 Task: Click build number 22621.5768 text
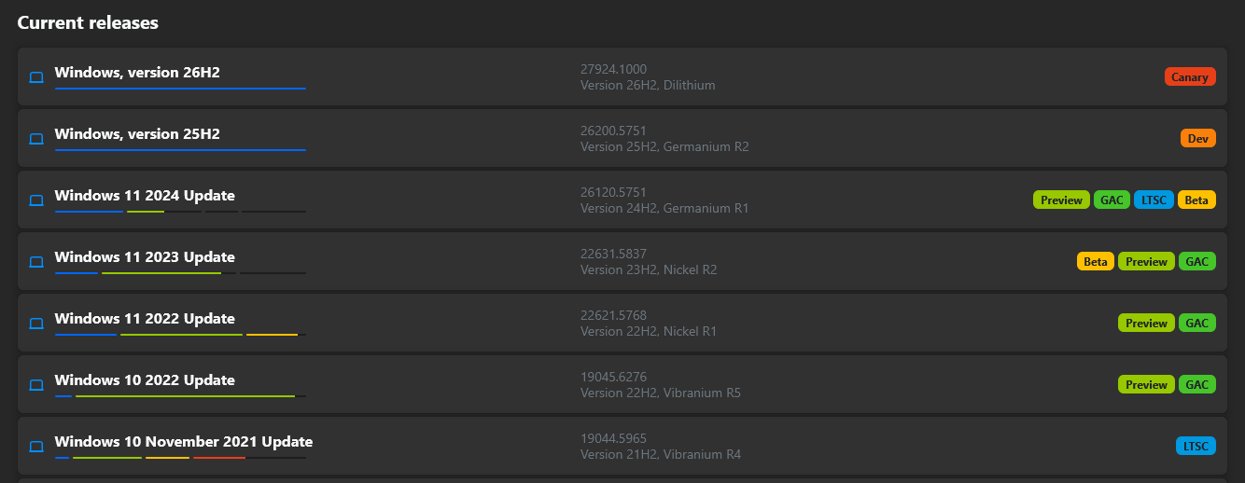(613, 315)
